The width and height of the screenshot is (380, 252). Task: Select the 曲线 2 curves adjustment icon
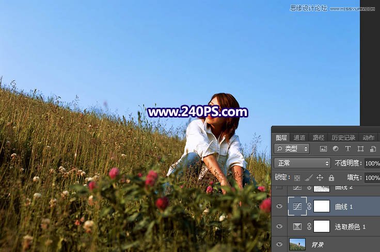[297, 188]
